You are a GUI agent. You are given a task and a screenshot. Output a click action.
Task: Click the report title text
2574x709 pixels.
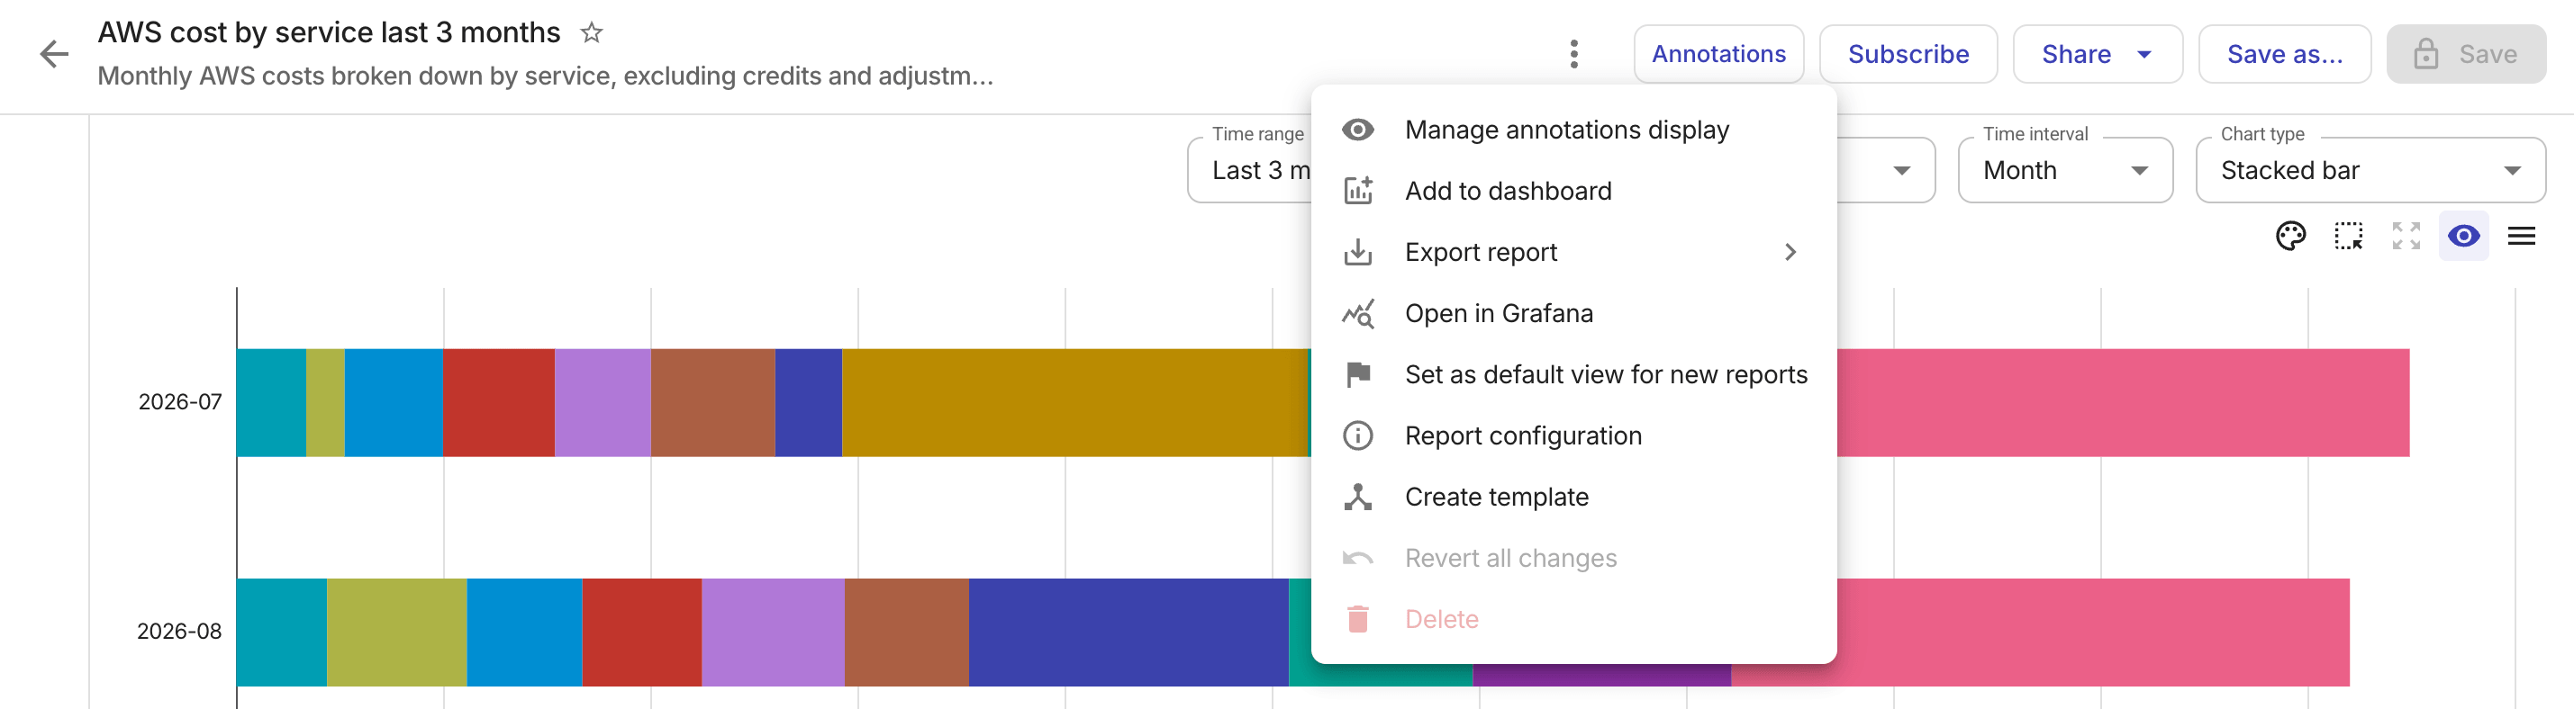click(x=329, y=33)
